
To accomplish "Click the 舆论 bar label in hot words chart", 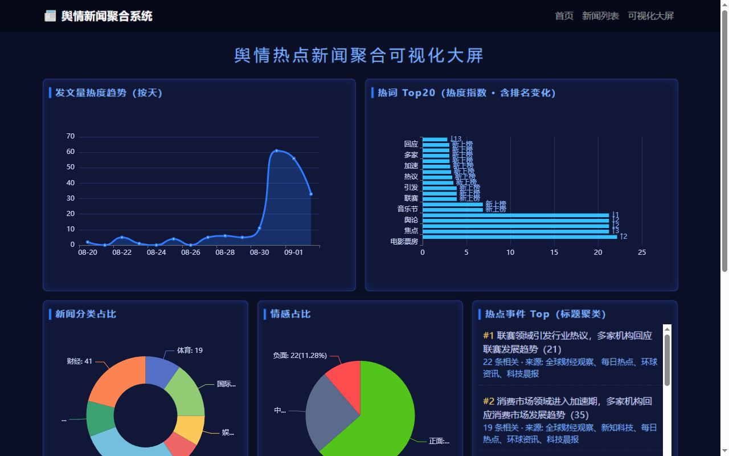I will (x=411, y=220).
